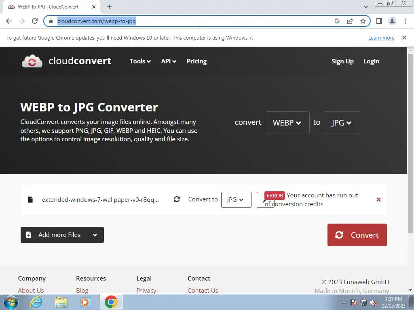414x310 pixels.
Task: Go back with the browser back arrow
Action: (9, 21)
